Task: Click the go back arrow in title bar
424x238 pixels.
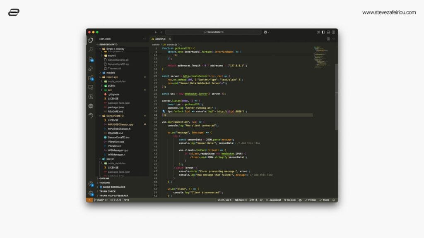Action: point(156,32)
